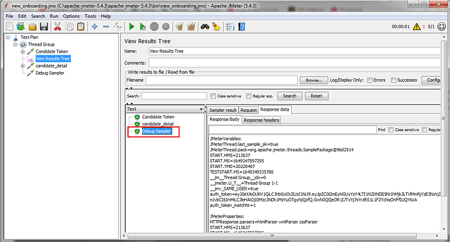Open the Options menu
Image resolution: width=450 pixels, height=242 pixels.
click(71, 16)
